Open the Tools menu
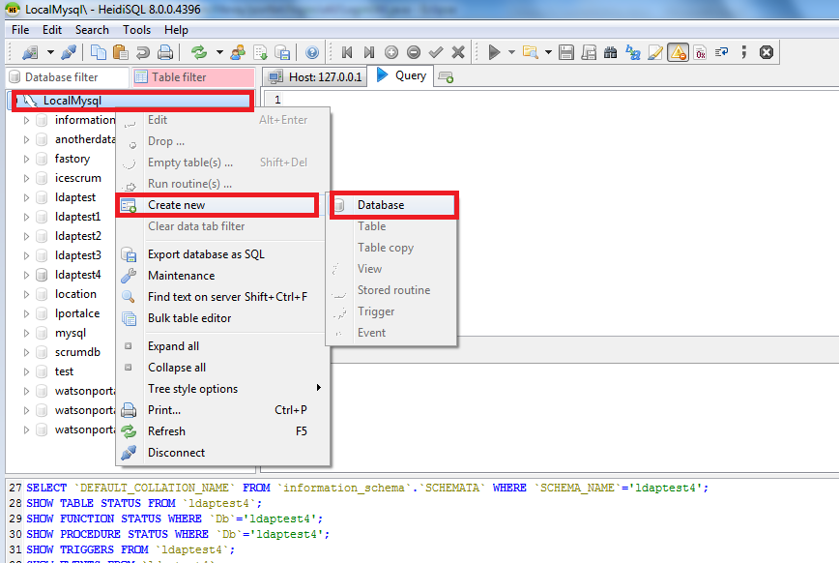 (x=136, y=30)
